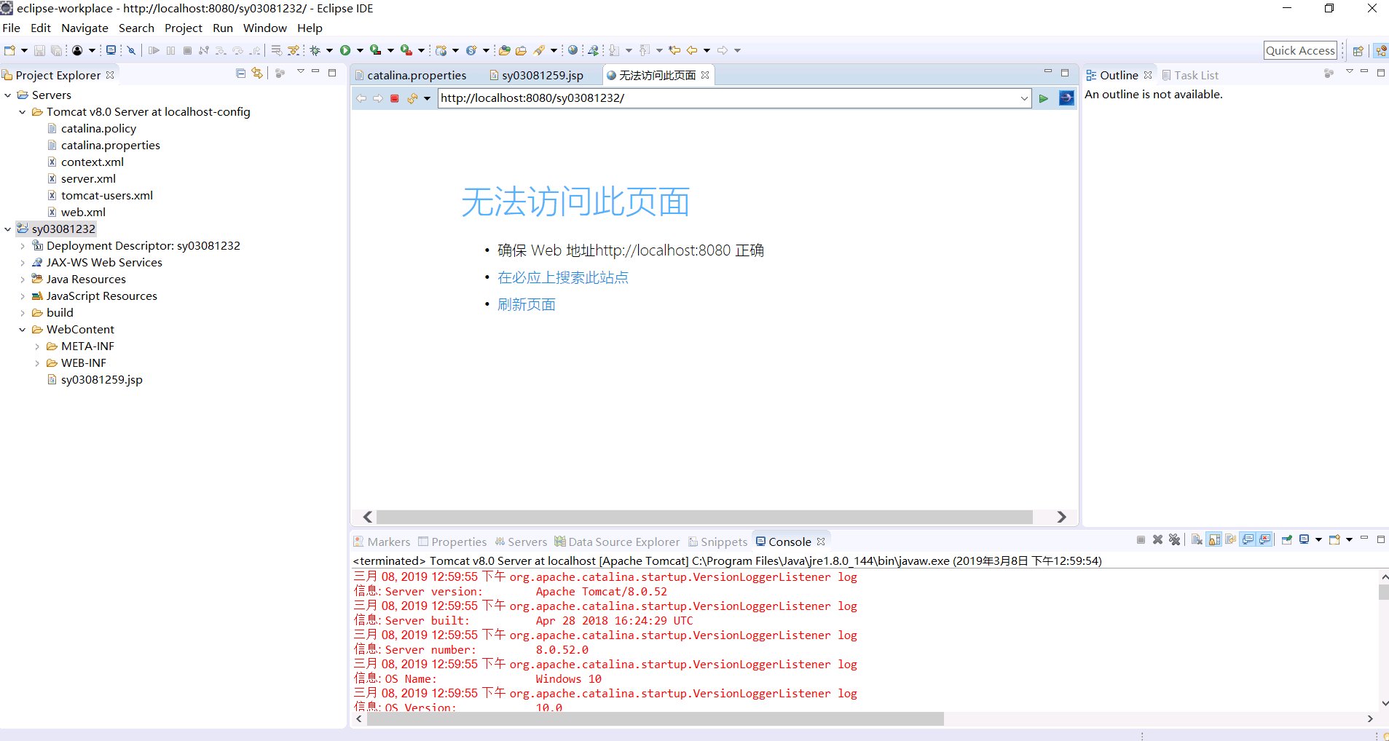
Task: Clear the Console output
Action: tap(1197, 539)
